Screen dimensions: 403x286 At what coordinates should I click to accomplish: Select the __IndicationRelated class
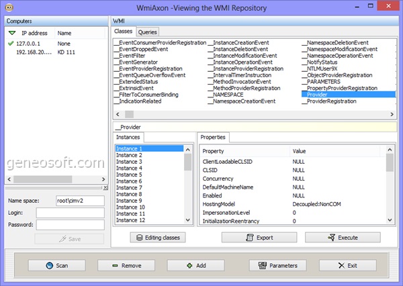click(x=138, y=101)
